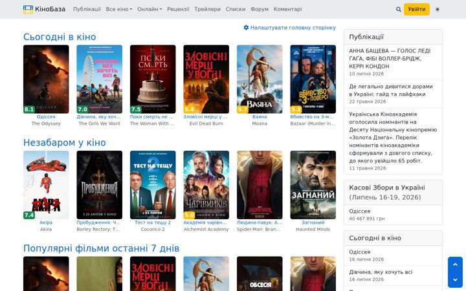Expand the Все кіно dropdown
This screenshot has height=291, width=466.
[x=119, y=9]
